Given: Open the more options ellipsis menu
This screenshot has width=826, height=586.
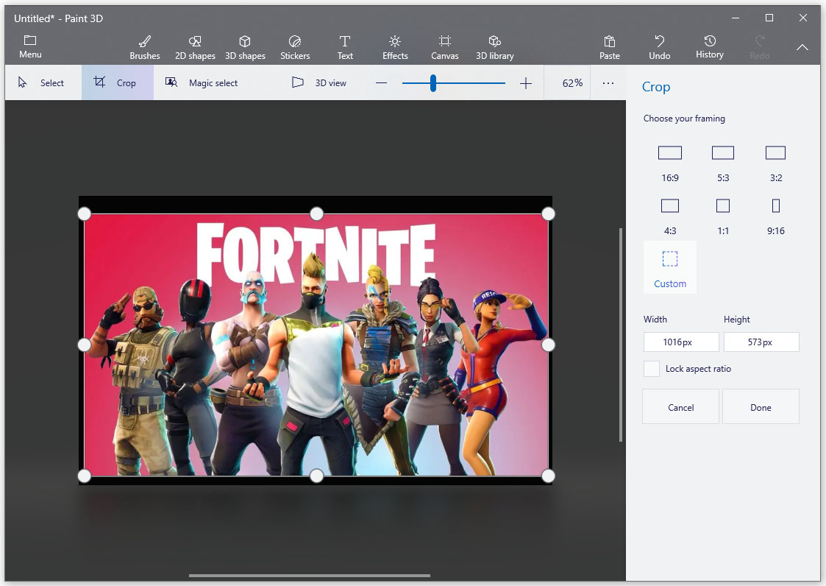Looking at the screenshot, I should point(608,83).
